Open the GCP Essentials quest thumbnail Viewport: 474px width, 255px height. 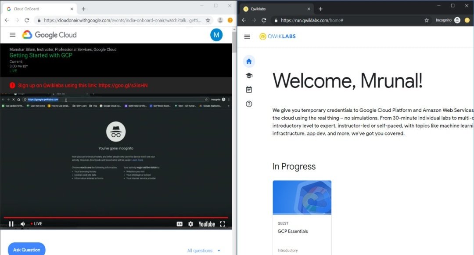coord(302,197)
